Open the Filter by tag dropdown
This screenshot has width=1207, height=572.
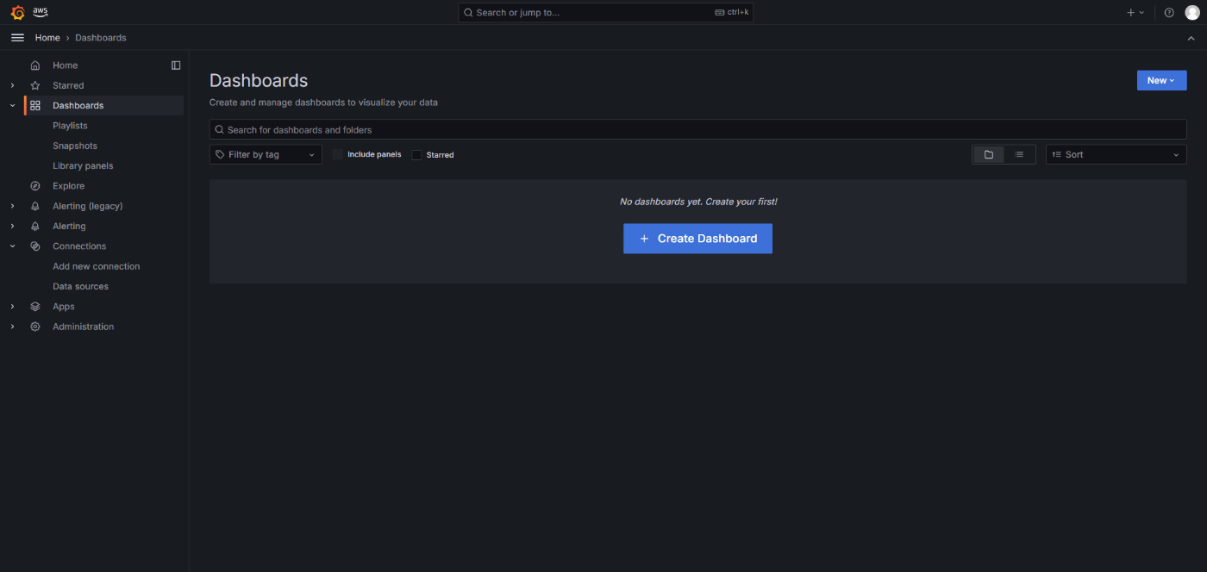click(266, 154)
